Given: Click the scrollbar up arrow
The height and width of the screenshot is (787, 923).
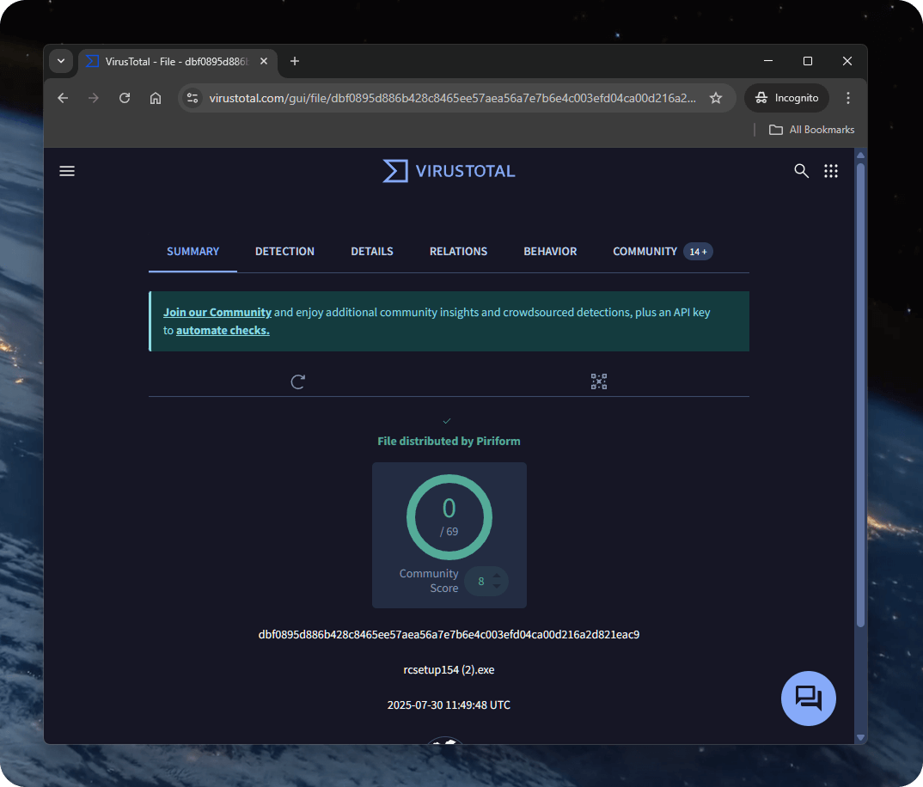Looking at the screenshot, I should point(860,156).
